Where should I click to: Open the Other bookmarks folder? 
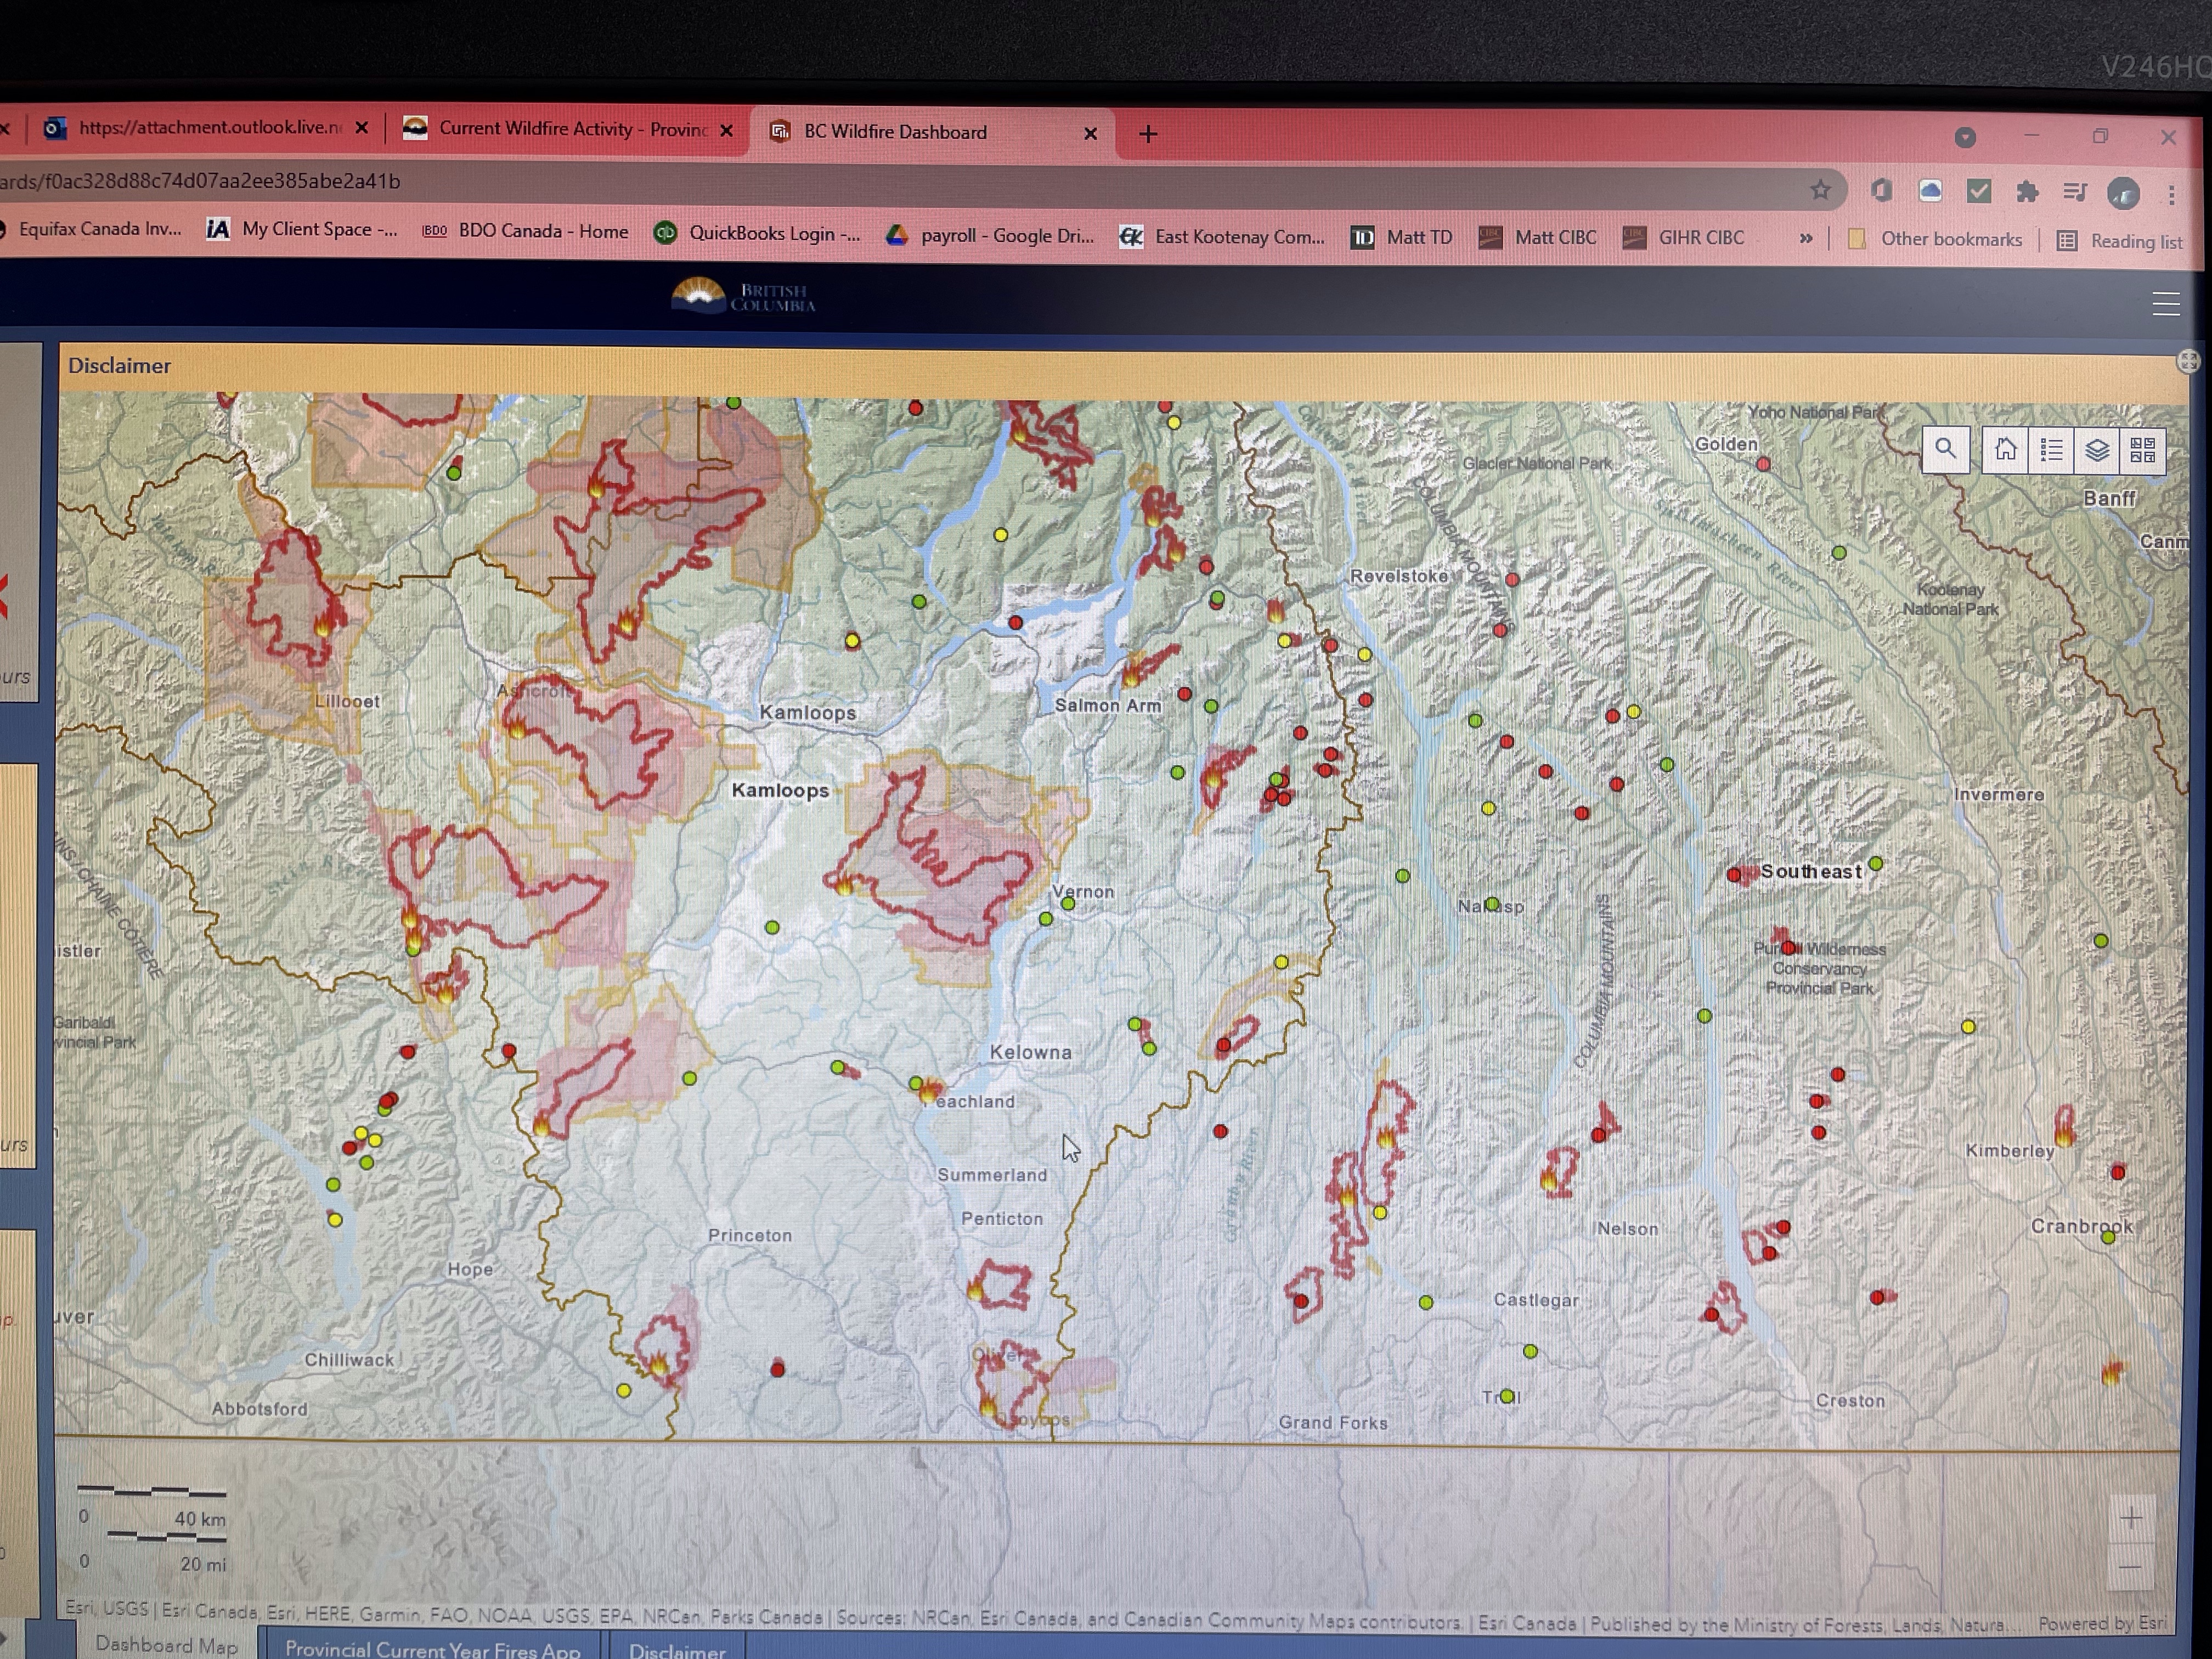(x=1935, y=240)
